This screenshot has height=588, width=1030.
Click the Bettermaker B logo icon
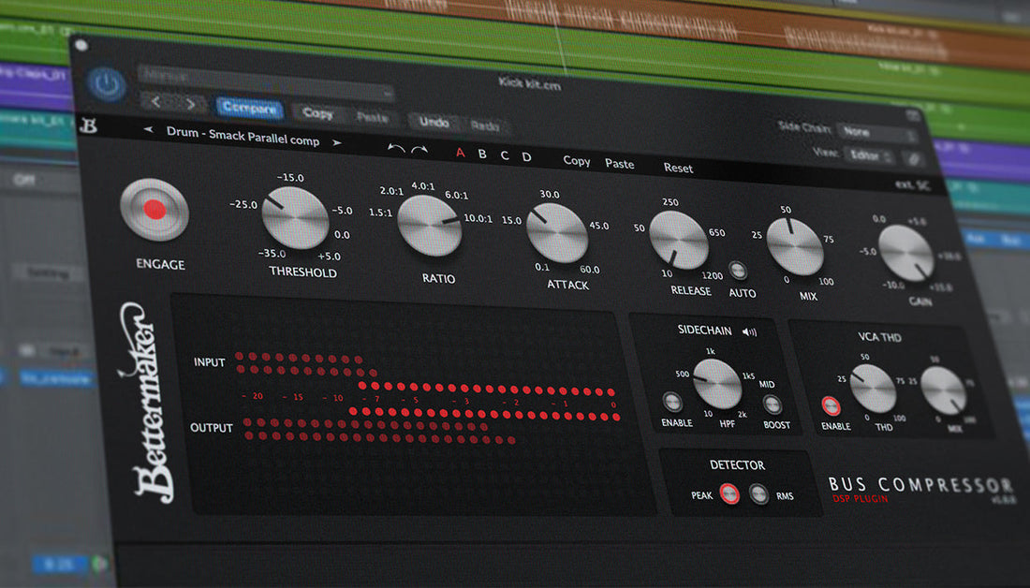[x=89, y=125]
